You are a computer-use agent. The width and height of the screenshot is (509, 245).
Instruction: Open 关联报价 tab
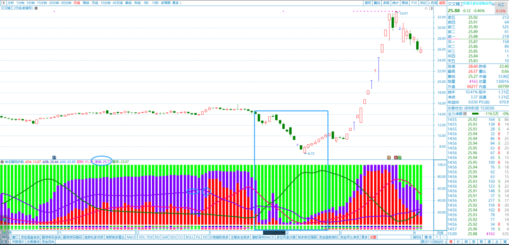18,241
